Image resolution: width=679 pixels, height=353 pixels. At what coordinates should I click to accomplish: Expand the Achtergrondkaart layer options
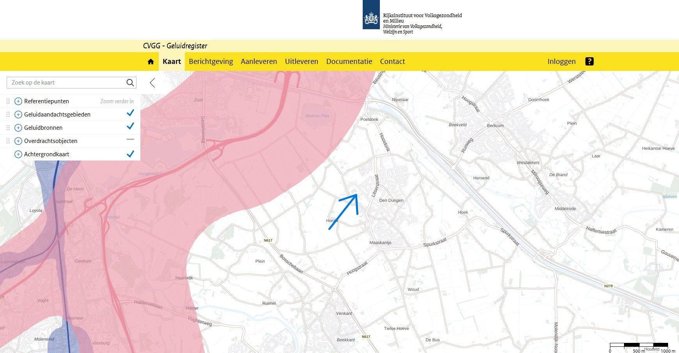[18, 154]
